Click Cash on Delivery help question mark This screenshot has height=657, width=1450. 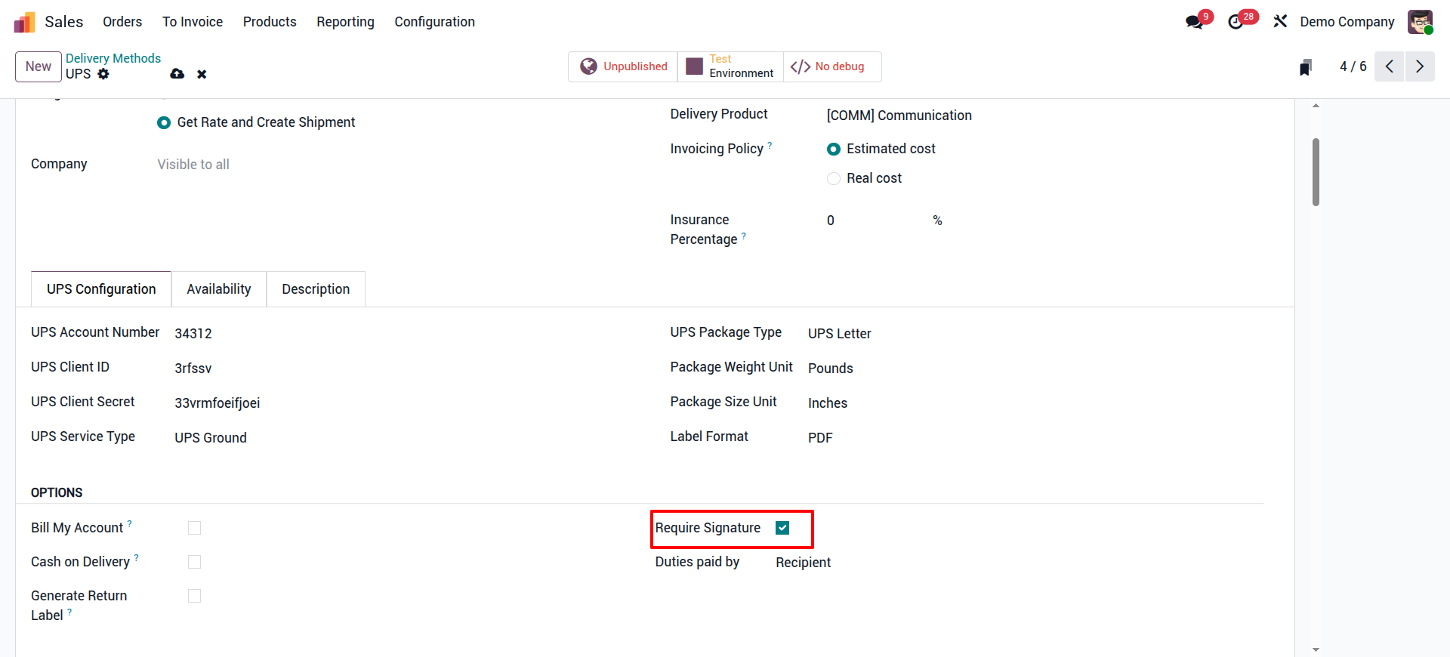[x=136, y=557]
